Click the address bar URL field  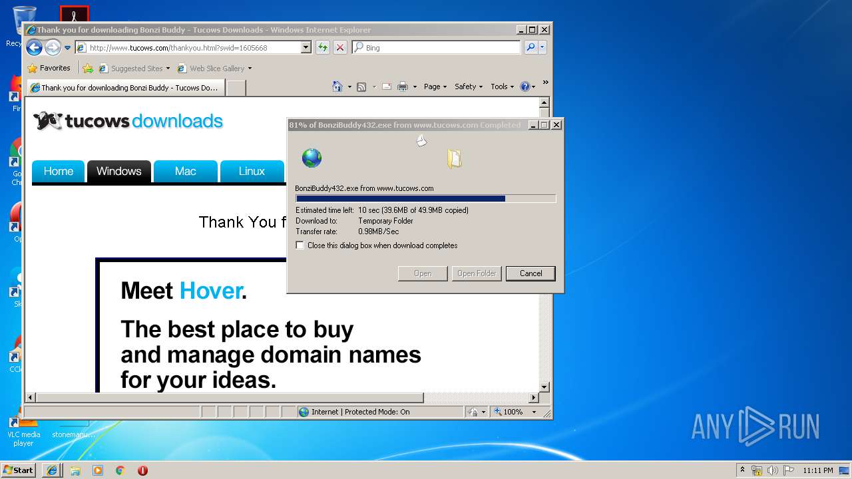click(188, 48)
